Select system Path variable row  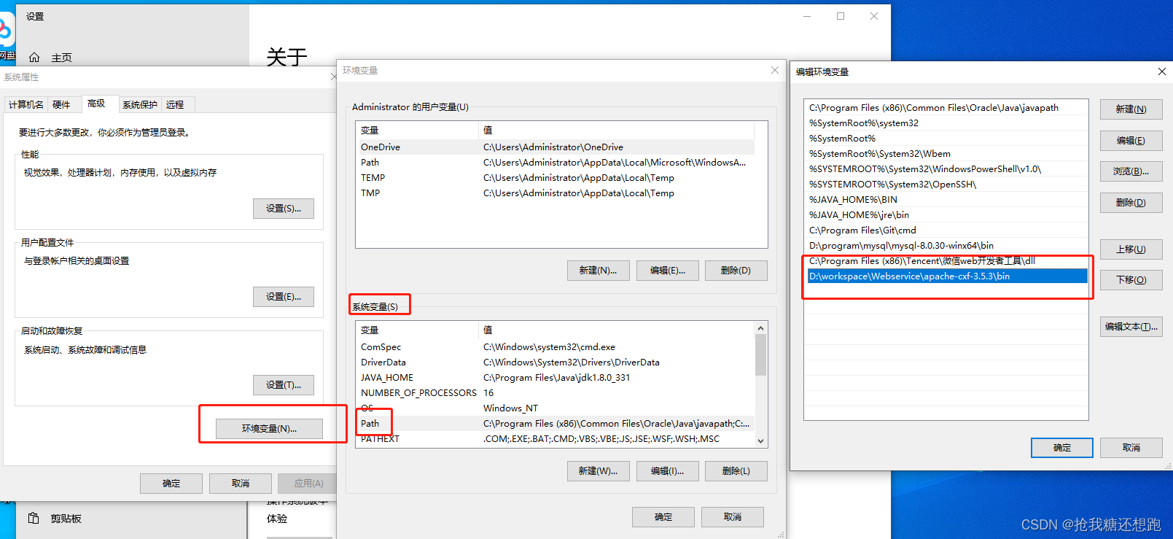click(556, 424)
